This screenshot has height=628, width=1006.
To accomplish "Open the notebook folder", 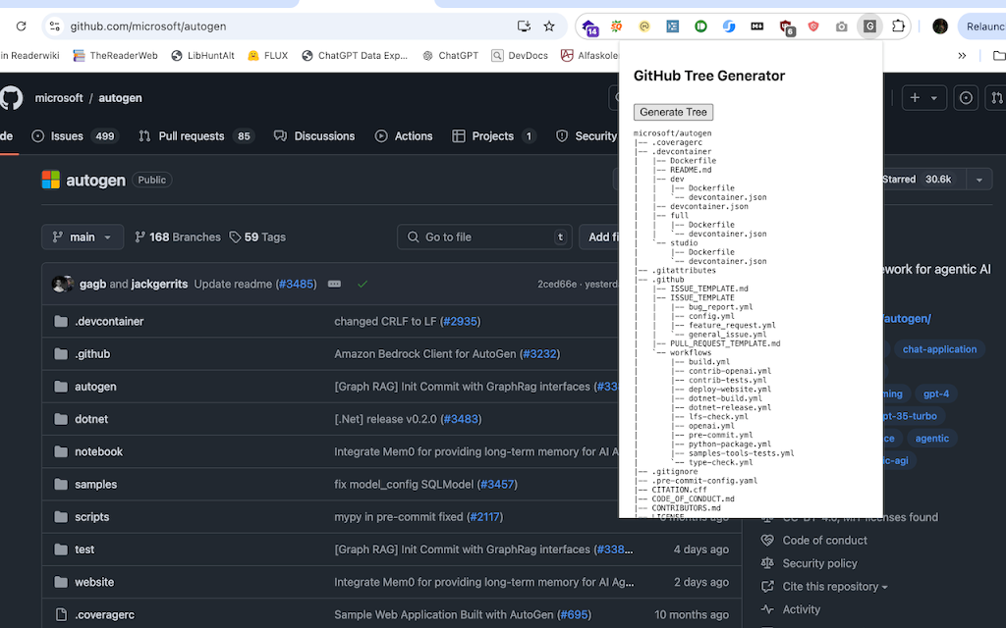I will coord(98,451).
